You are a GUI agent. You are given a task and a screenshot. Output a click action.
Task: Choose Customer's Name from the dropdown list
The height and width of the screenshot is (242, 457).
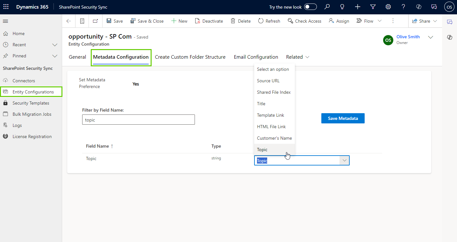click(274, 138)
